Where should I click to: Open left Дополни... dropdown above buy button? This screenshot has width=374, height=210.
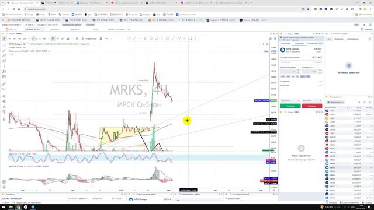[x=290, y=101]
